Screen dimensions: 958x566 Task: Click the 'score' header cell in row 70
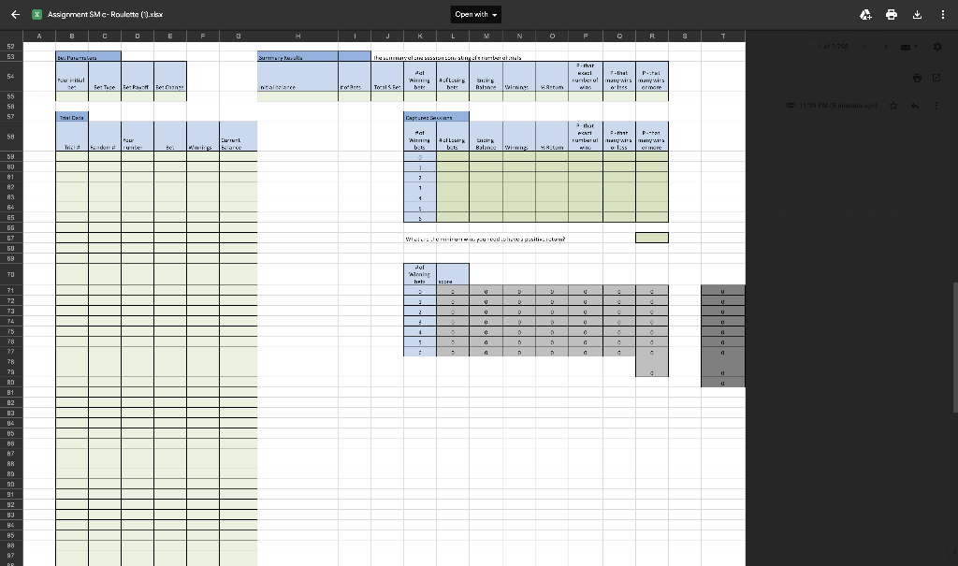click(453, 274)
